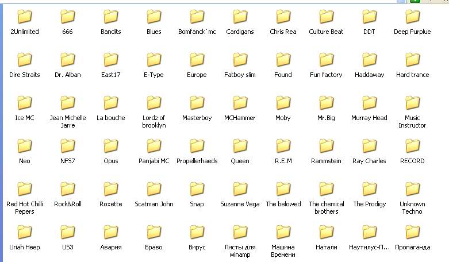
Task: Click the Propellerhaeds folder name
Action: pos(197,161)
